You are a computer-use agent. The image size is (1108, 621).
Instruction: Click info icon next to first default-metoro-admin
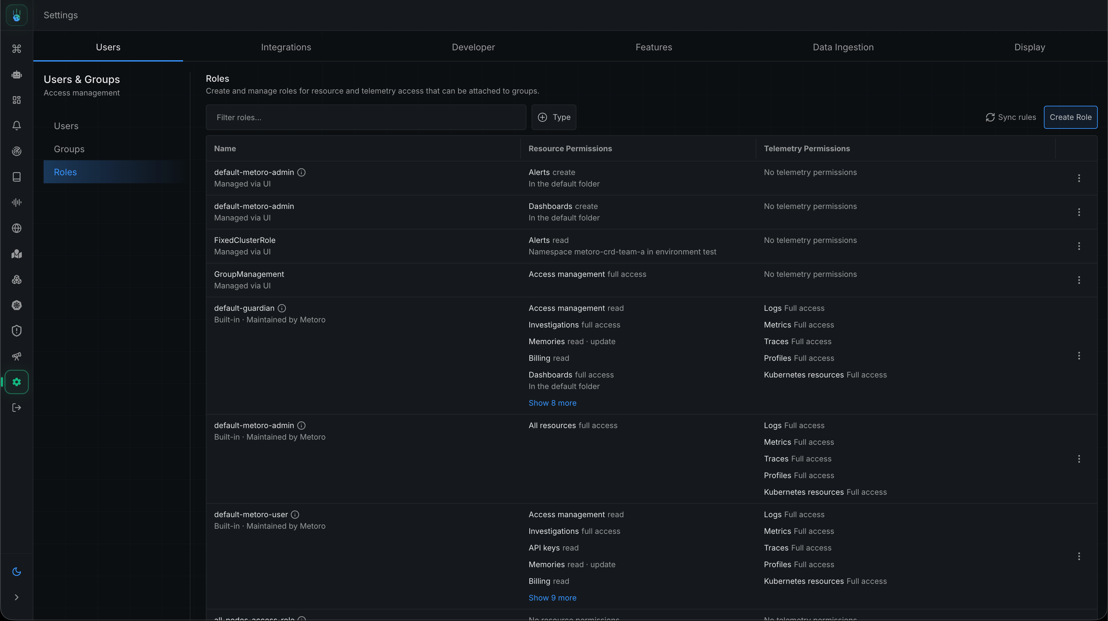[301, 172]
